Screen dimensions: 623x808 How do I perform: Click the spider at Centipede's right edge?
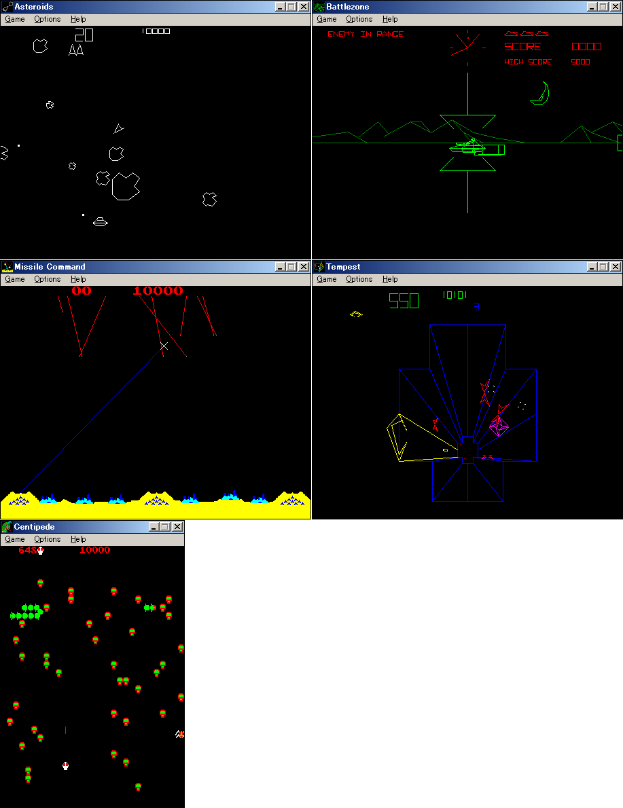(x=179, y=734)
